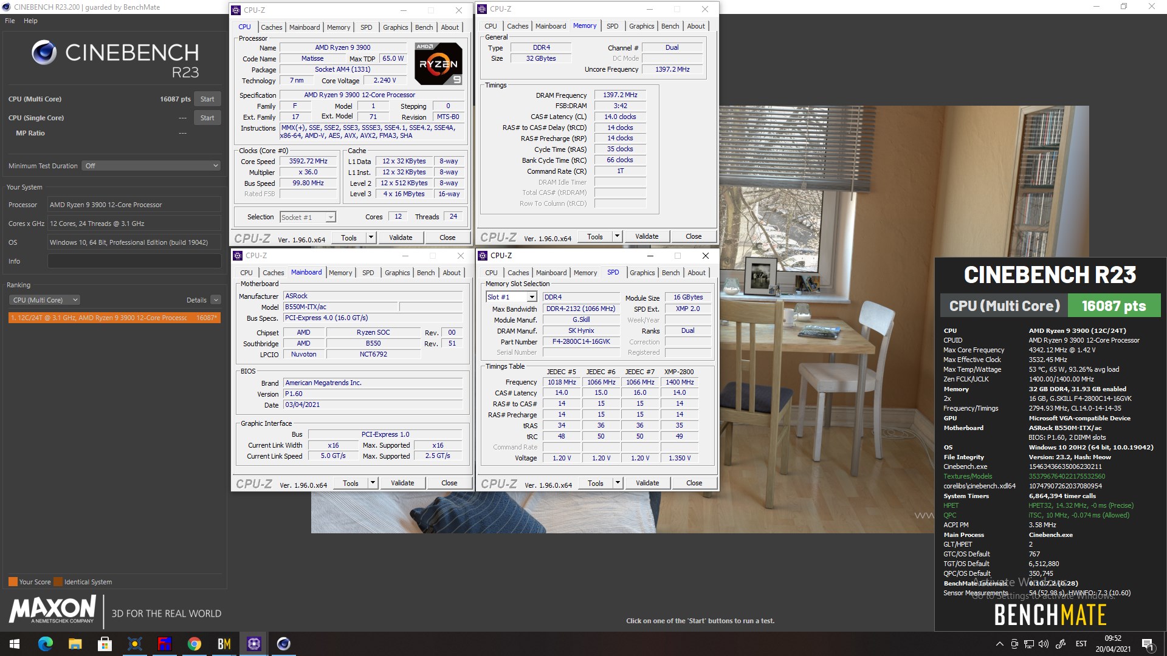Open the File menu in Cinebench

(x=10, y=21)
